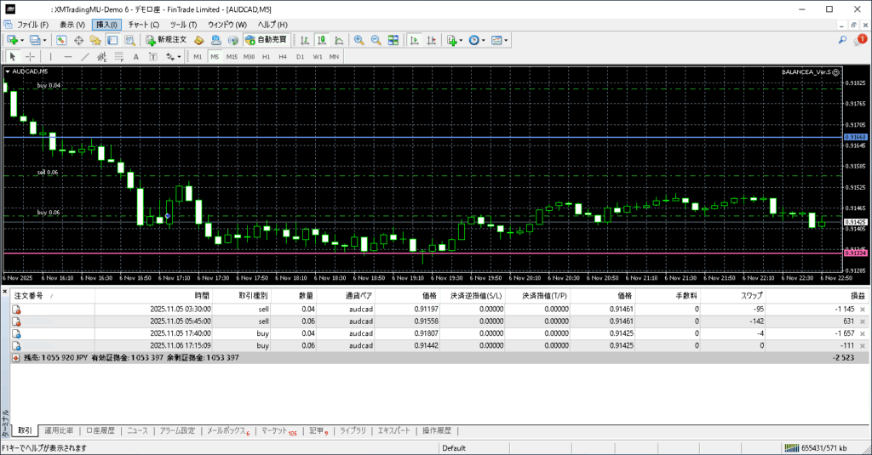This screenshot has width=872, height=455.
Task: Select the crosshair cursor tool
Action: (x=30, y=57)
